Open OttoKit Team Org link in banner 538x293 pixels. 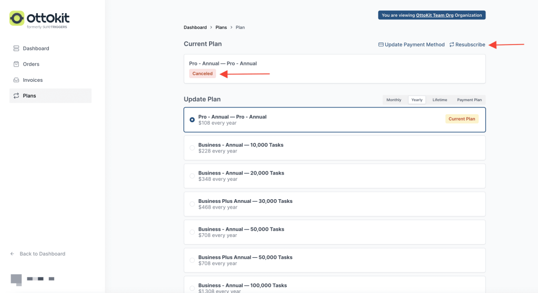point(434,15)
